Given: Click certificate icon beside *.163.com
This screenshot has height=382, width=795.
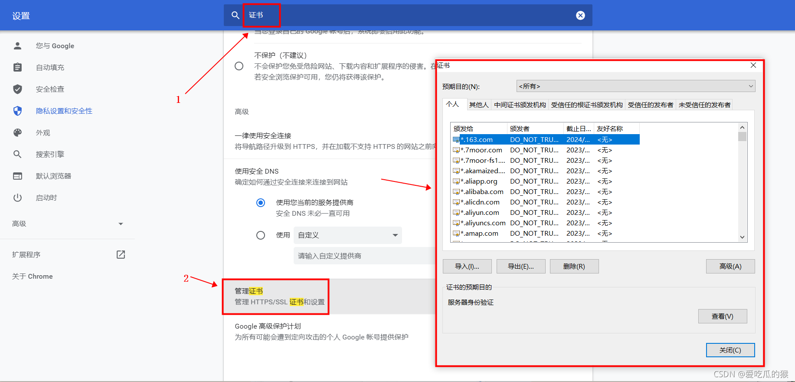Looking at the screenshot, I should 456,140.
